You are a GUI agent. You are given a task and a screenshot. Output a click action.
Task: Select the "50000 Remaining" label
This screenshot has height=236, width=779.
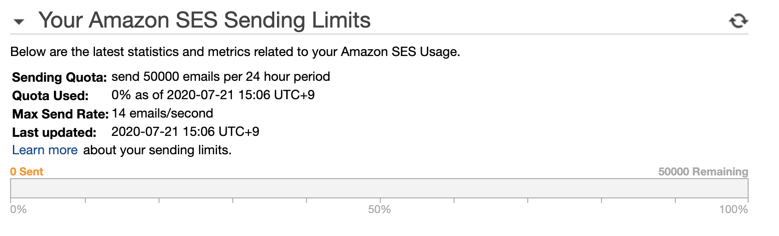(703, 172)
